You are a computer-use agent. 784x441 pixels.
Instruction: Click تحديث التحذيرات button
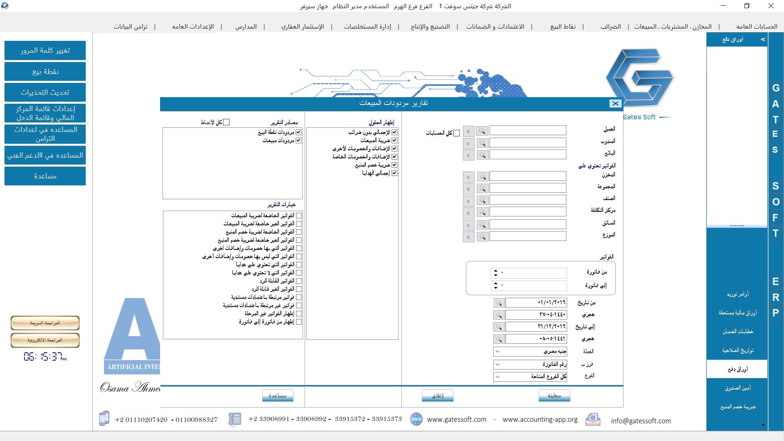(45, 92)
